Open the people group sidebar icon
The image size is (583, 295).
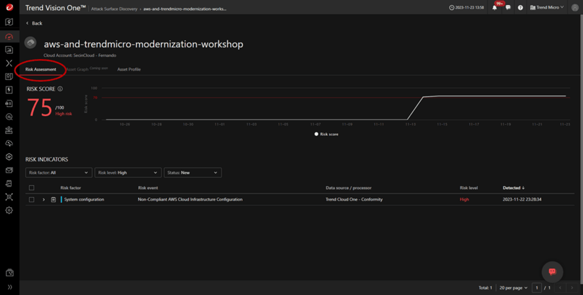coord(10,130)
